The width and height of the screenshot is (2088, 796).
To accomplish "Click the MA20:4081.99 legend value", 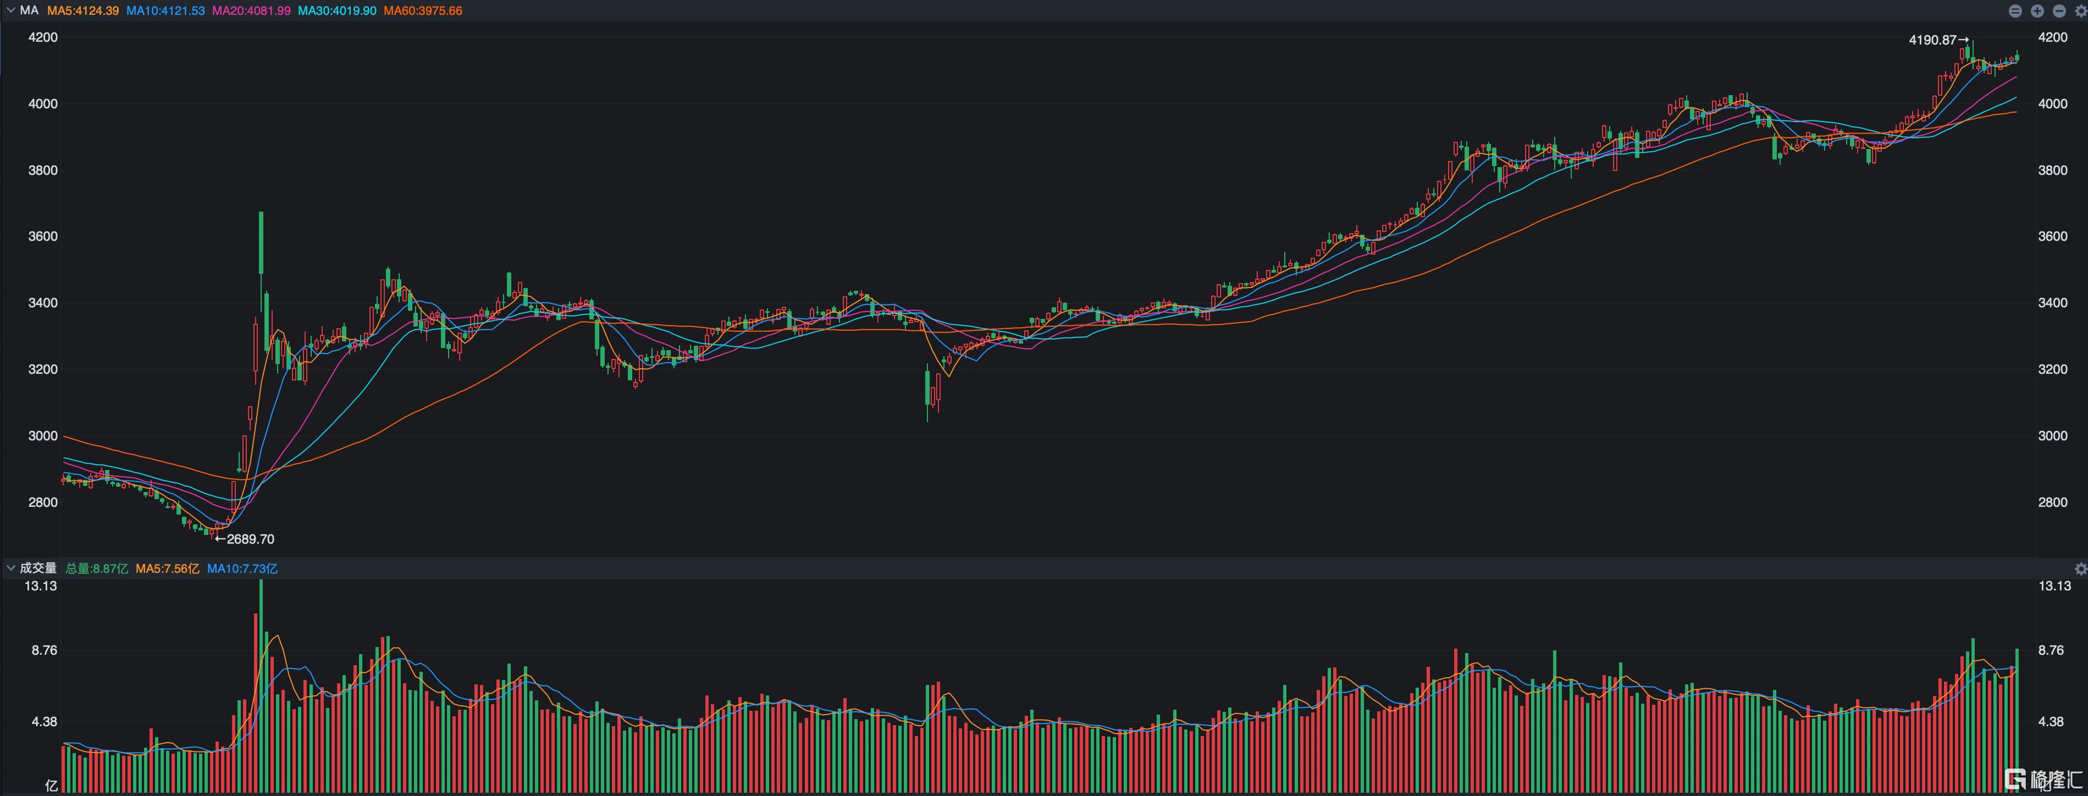I will pyautogui.click(x=251, y=10).
